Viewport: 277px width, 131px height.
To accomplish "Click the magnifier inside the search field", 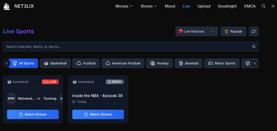I will click(x=254, y=46).
